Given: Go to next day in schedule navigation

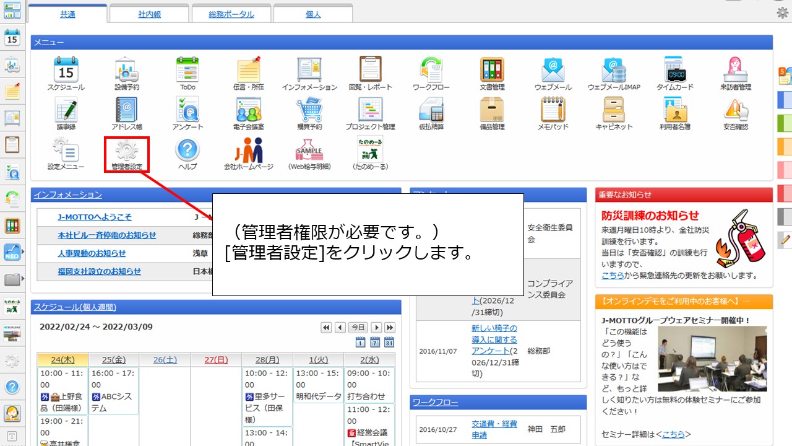Looking at the screenshot, I should (376, 328).
